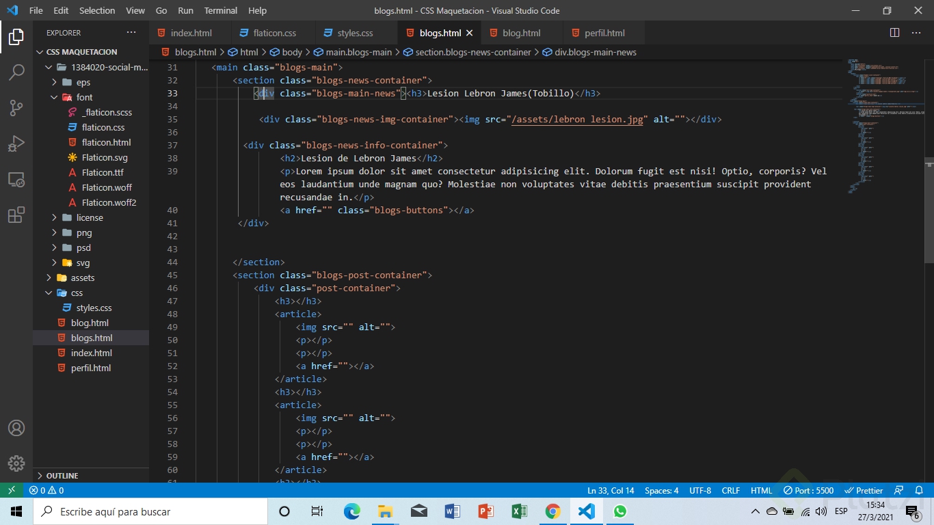Open the Search view in activity bar
This screenshot has height=525, width=934.
point(16,72)
